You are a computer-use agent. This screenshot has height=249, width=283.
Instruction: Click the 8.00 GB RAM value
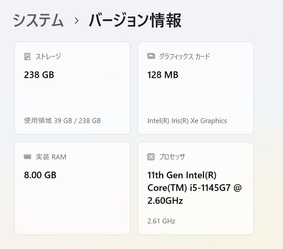click(39, 175)
